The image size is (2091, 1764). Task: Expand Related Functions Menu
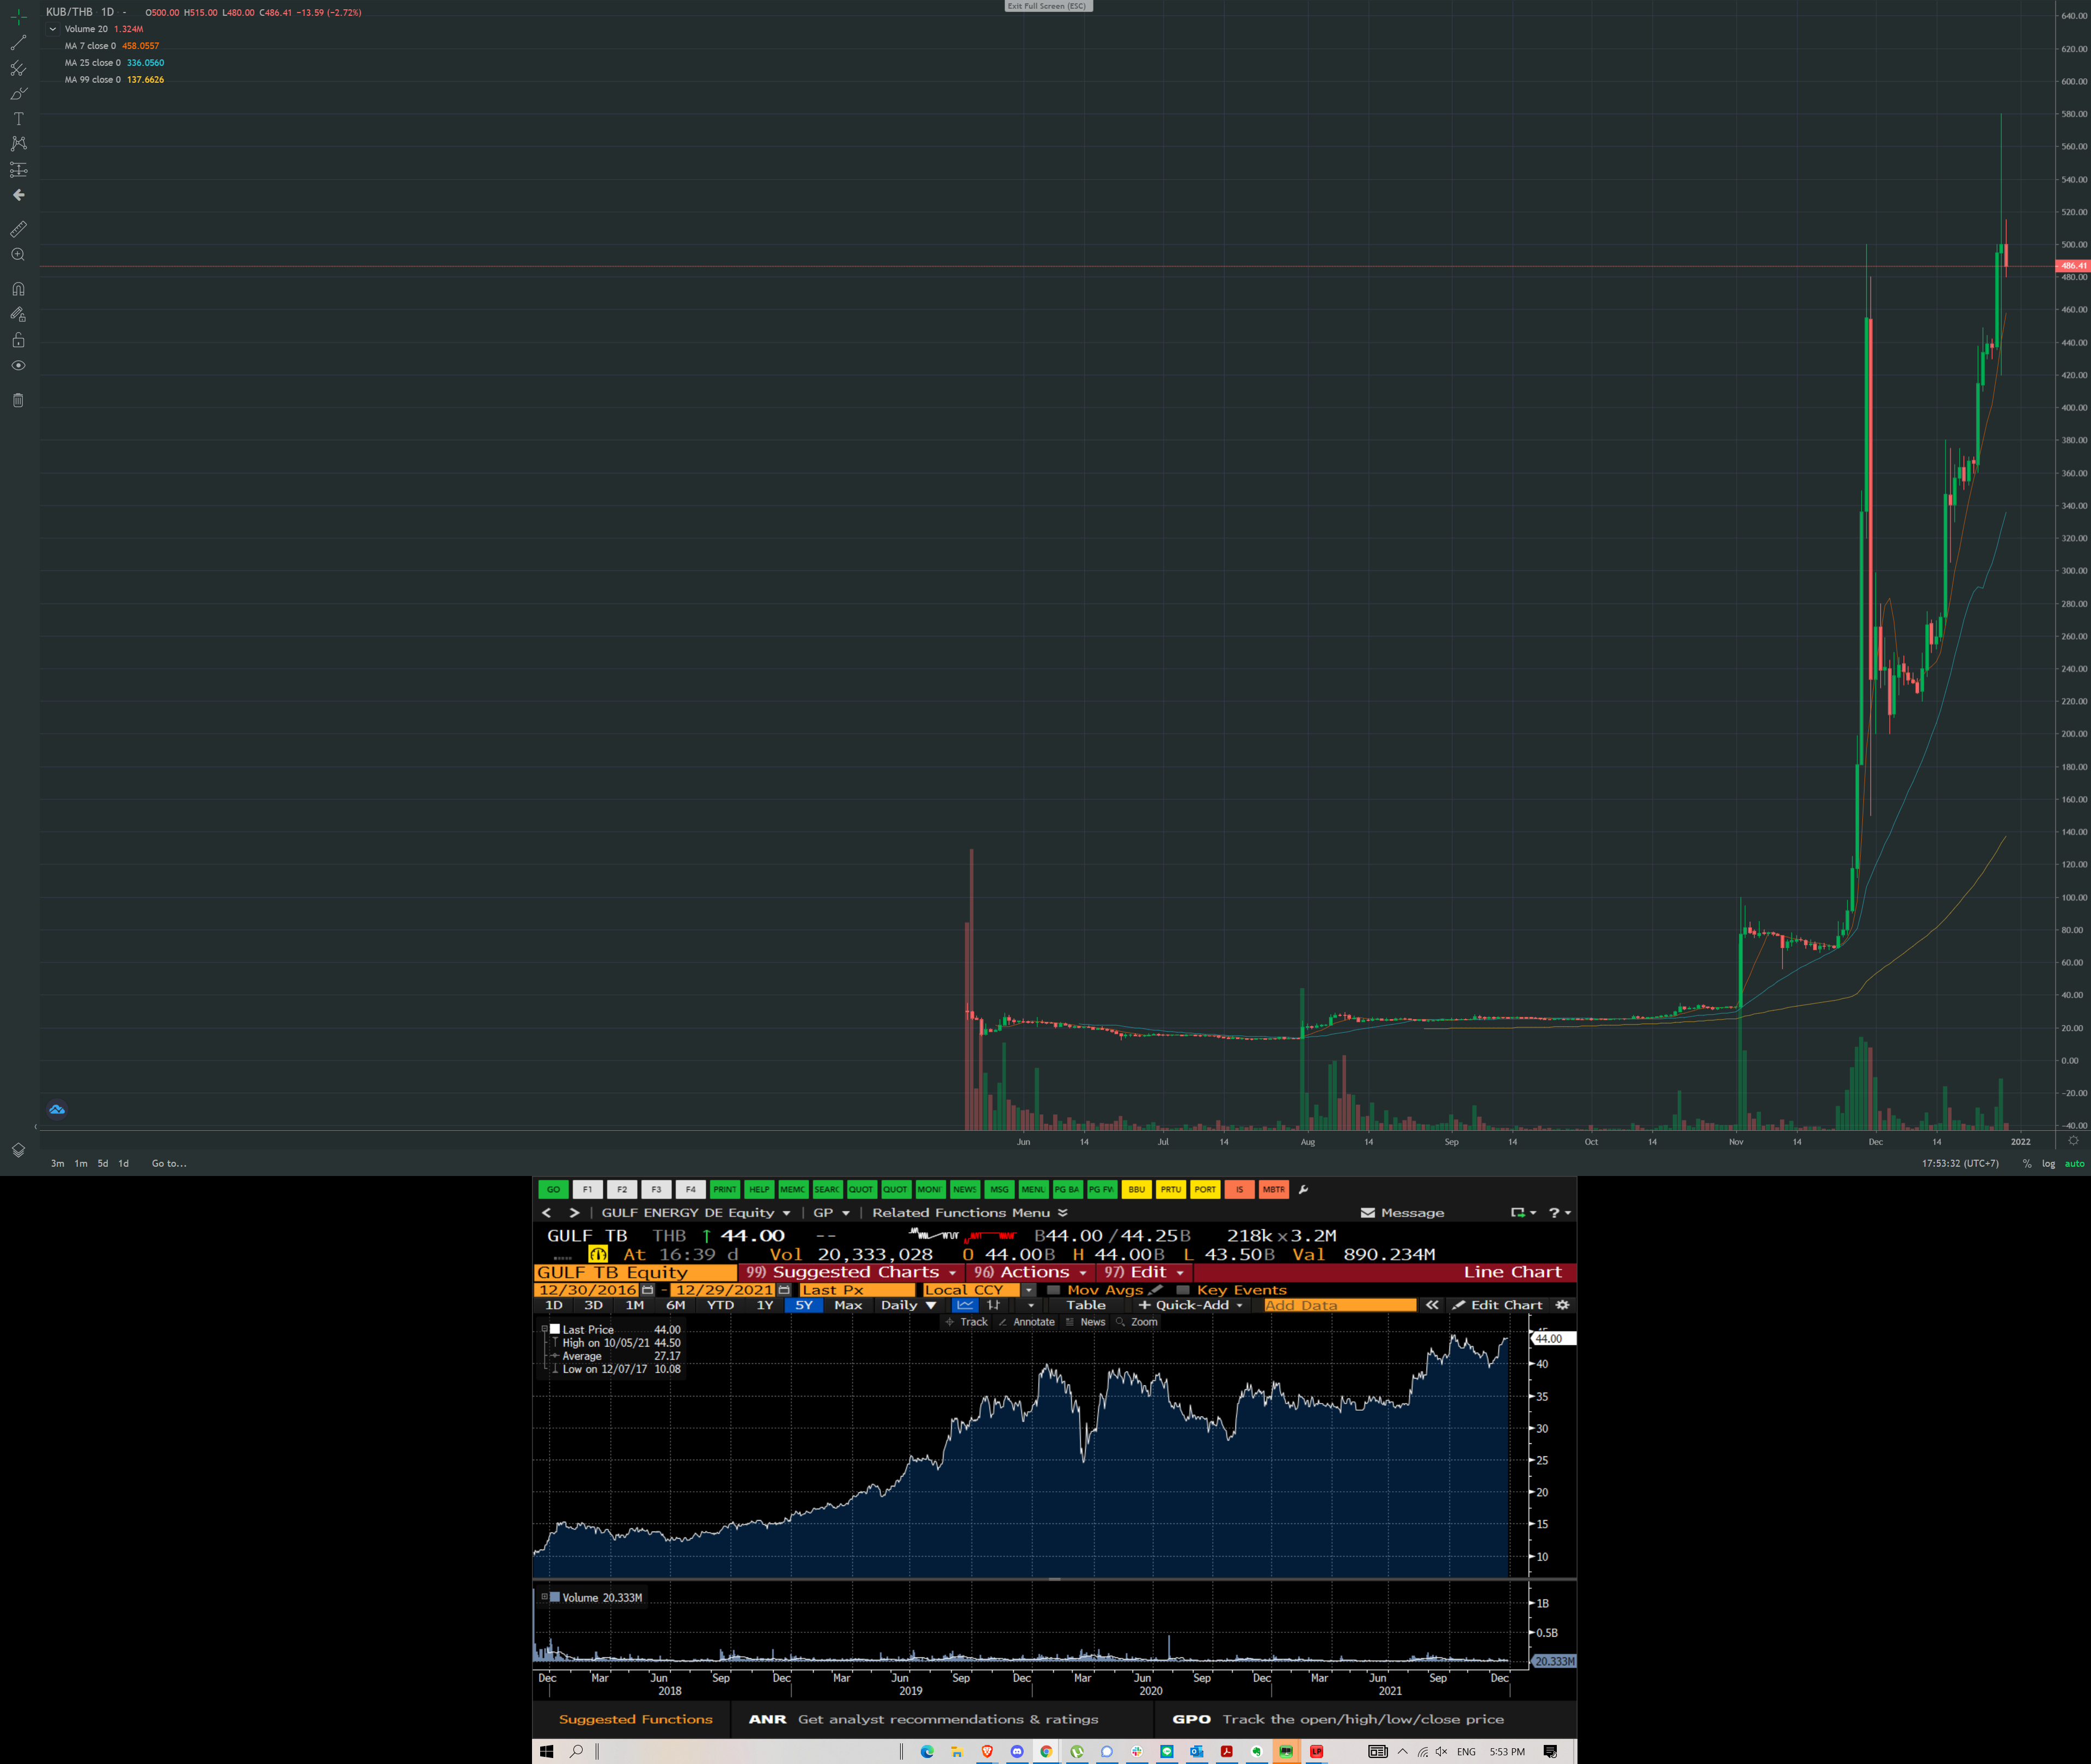coord(969,1213)
